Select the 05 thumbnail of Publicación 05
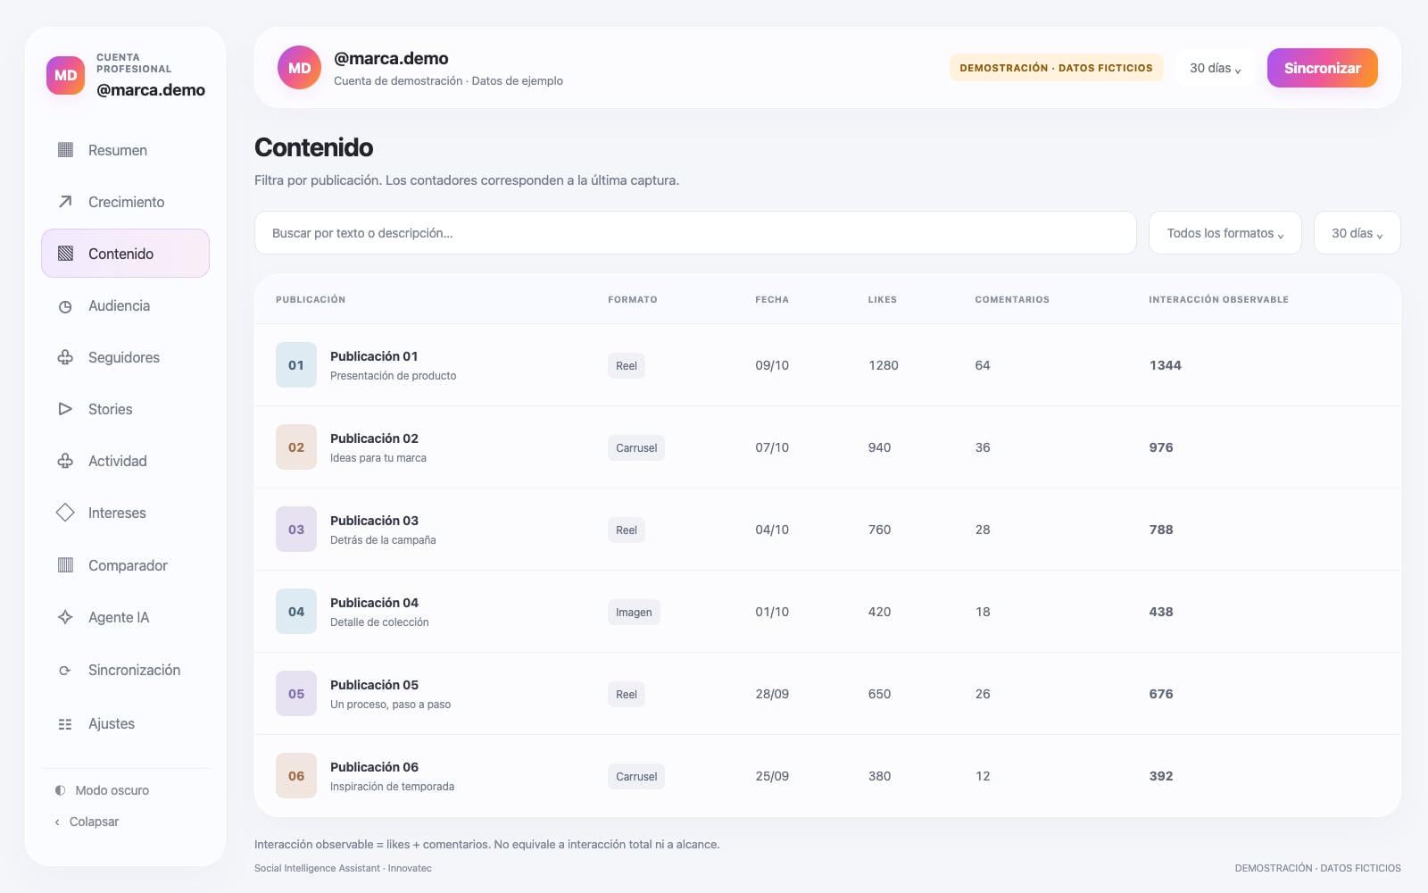This screenshot has height=893, width=1428. click(296, 694)
